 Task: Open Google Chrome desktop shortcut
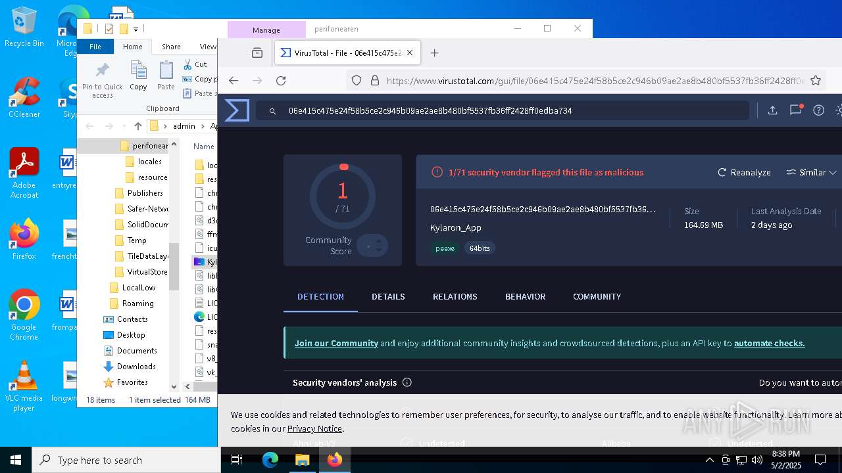(x=24, y=315)
